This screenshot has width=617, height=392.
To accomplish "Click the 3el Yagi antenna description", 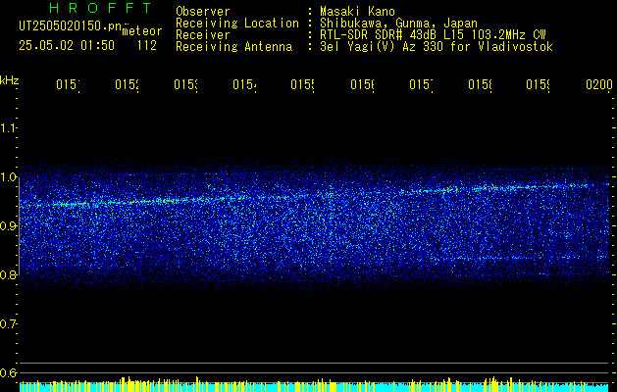I will 437,47.
